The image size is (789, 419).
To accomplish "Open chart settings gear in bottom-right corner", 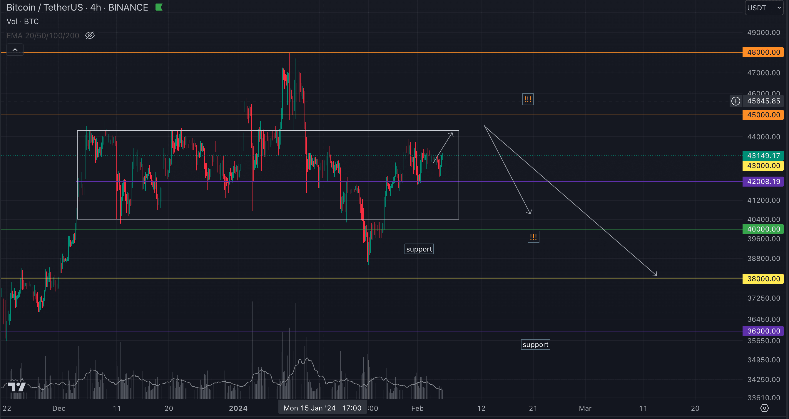I will tap(765, 408).
